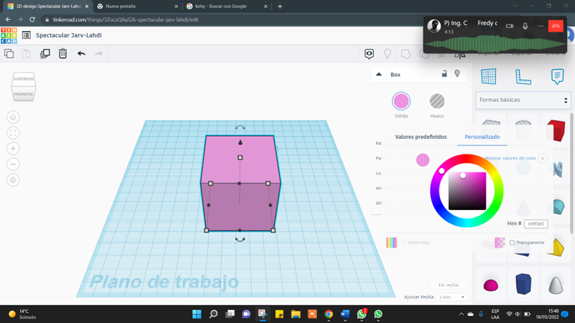Screen dimensions: 575x323
Task: Duplicate and repeat the shape
Action: pos(45,54)
